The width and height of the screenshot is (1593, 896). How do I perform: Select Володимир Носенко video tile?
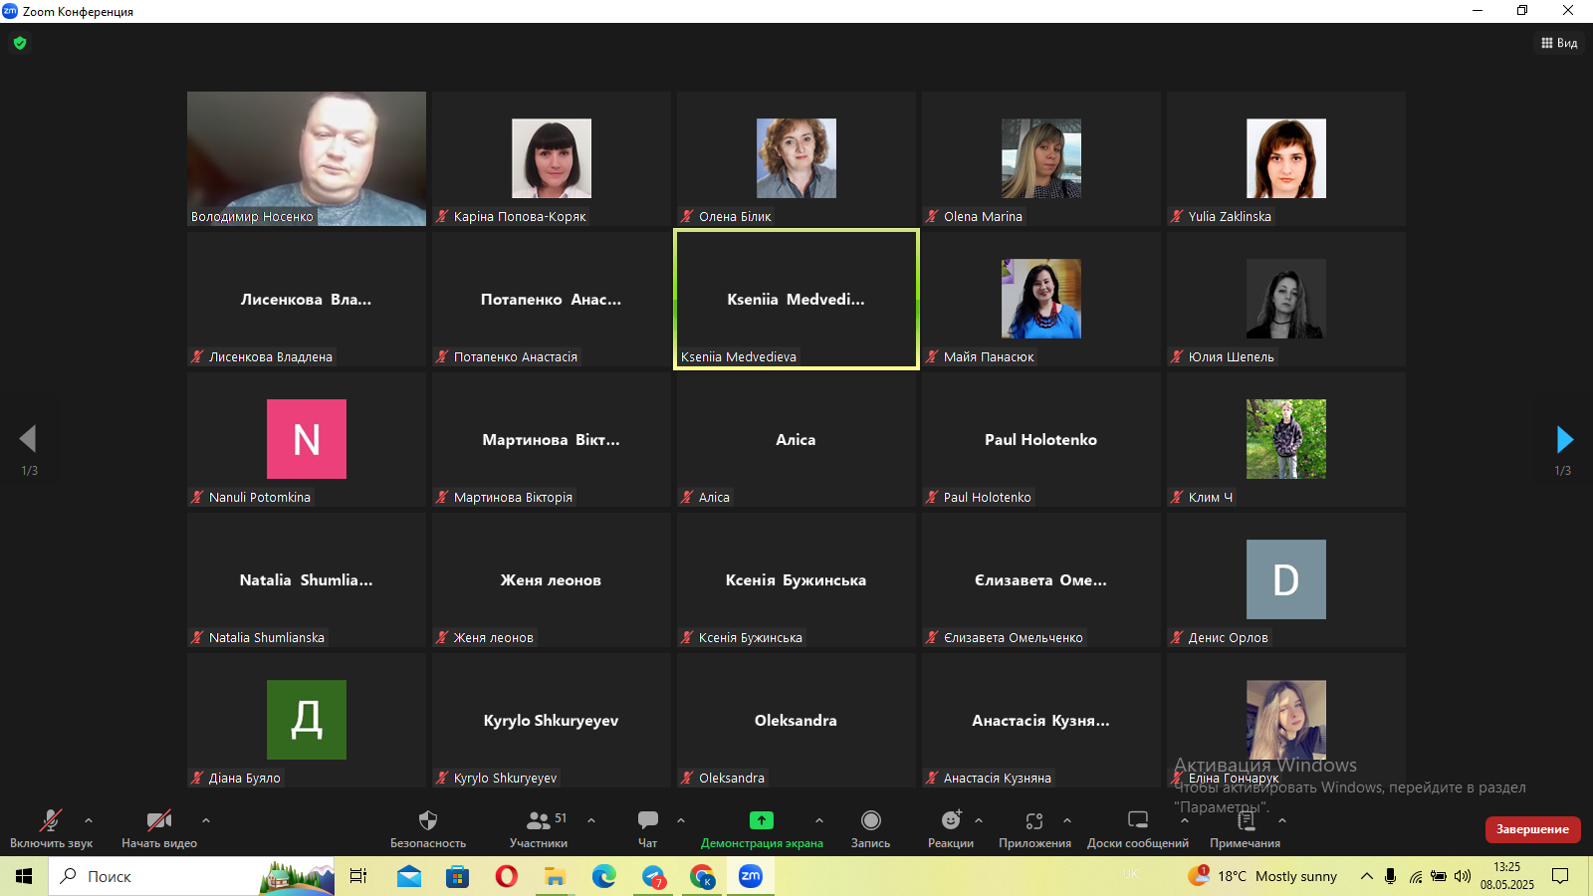[307, 158]
